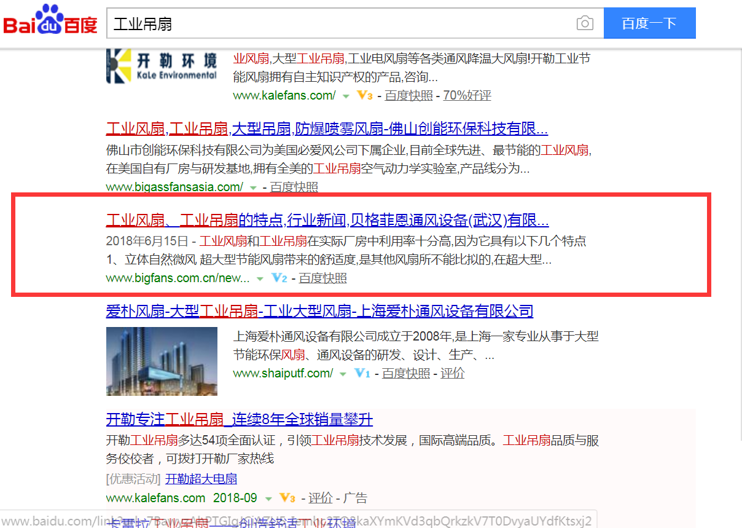Click V1 credibility badge beside shaiputf.com
Screen dimensions: 742x528
[x=362, y=373]
